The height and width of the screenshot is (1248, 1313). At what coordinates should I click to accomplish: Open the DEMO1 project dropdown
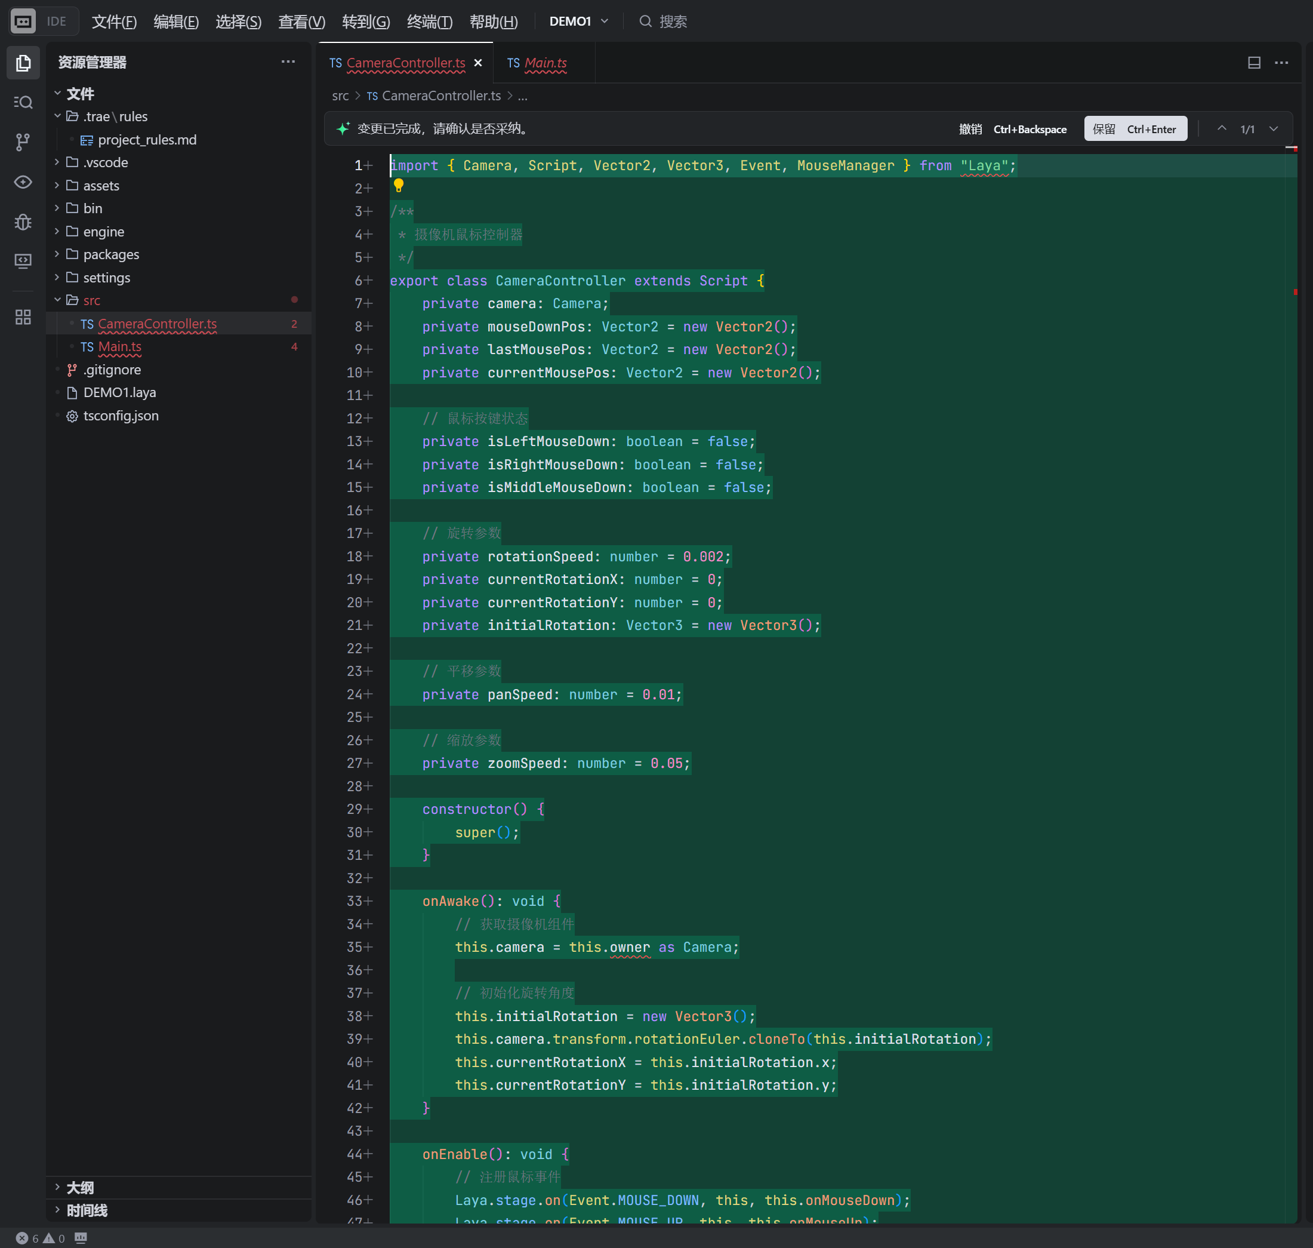(x=578, y=21)
